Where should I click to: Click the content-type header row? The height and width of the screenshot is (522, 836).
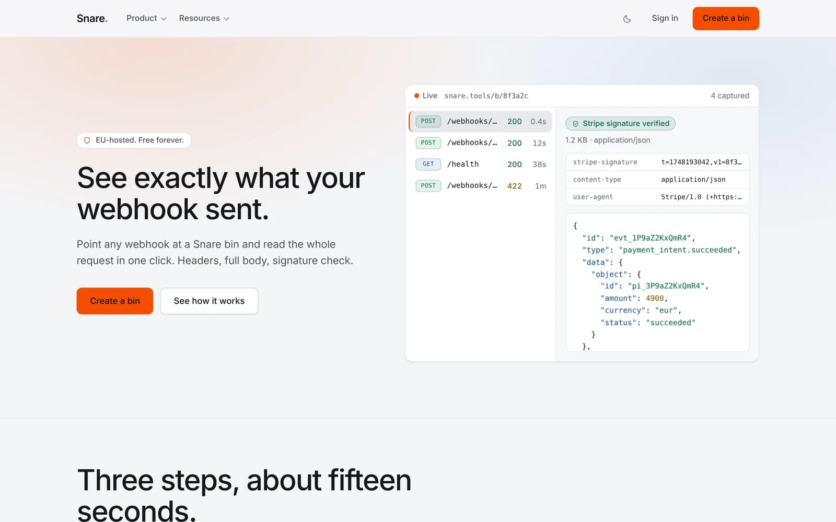[657, 180]
